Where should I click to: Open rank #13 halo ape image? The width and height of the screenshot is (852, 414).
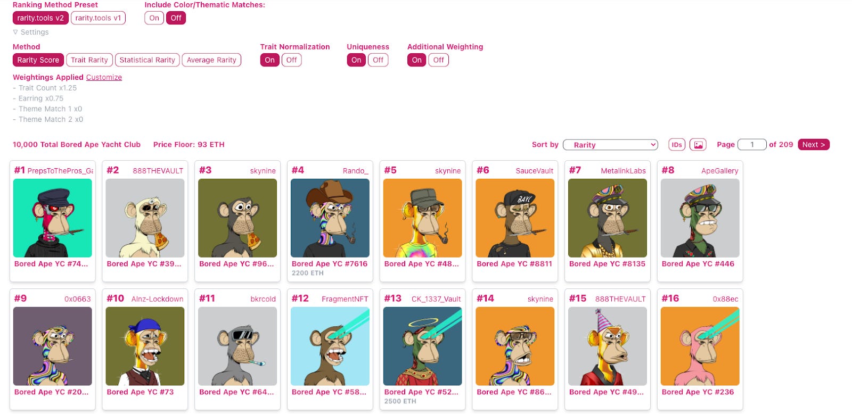423,346
